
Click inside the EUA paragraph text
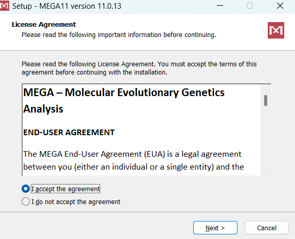point(134,160)
